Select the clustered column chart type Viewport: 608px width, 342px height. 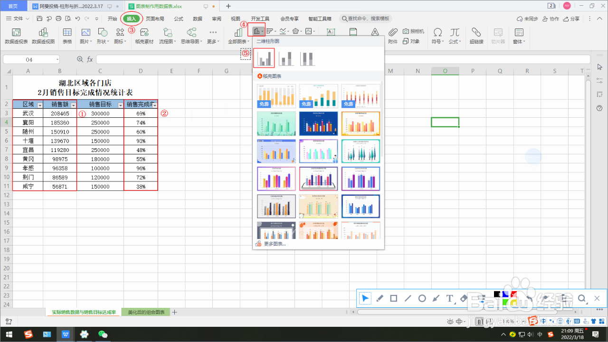264,58
